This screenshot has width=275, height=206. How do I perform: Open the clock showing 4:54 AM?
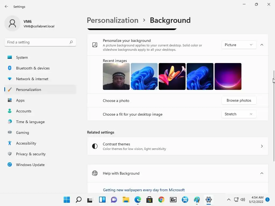click(256, 200)
